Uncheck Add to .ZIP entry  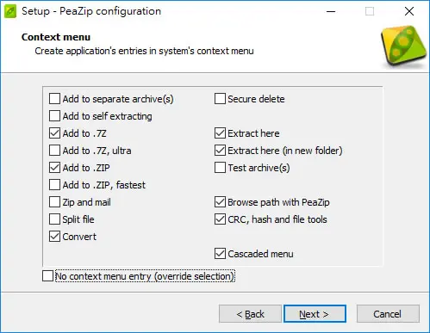(x=54, y=168)
